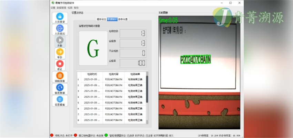This screenshot has height=138, width=293.
Task: Click the 人员登出 (logout) icon
Action: (60, 28)
